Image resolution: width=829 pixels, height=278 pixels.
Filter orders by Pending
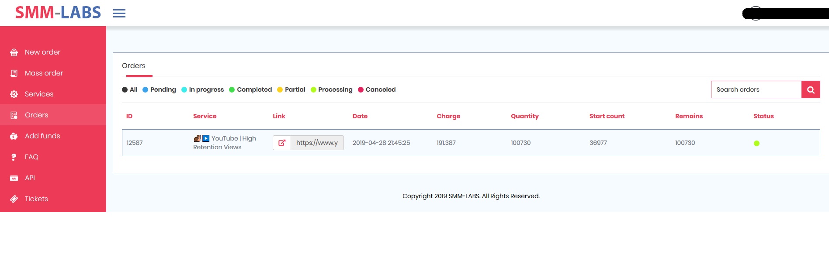point(159,89)
